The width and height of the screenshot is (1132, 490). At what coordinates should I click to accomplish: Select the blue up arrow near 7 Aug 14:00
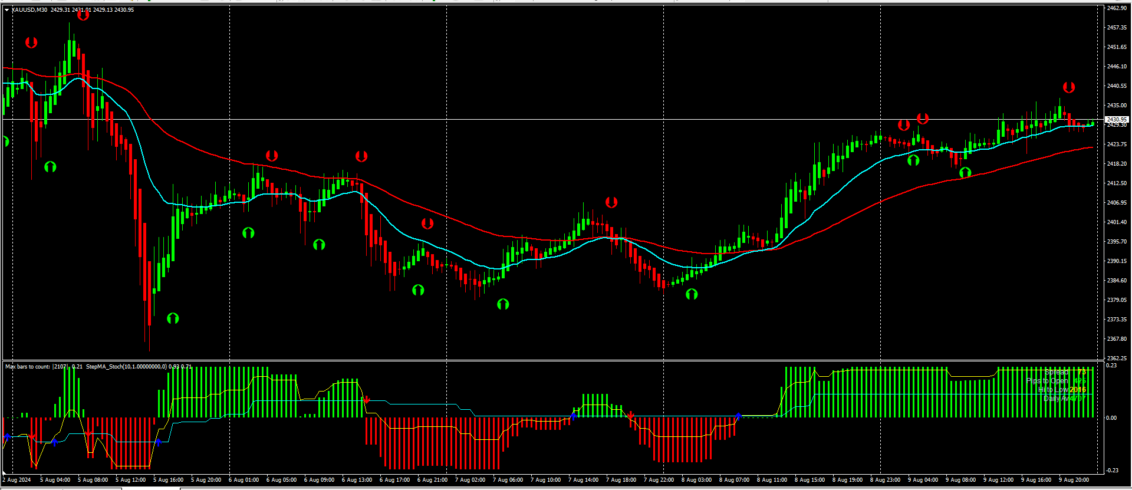[x=574, y=415]
